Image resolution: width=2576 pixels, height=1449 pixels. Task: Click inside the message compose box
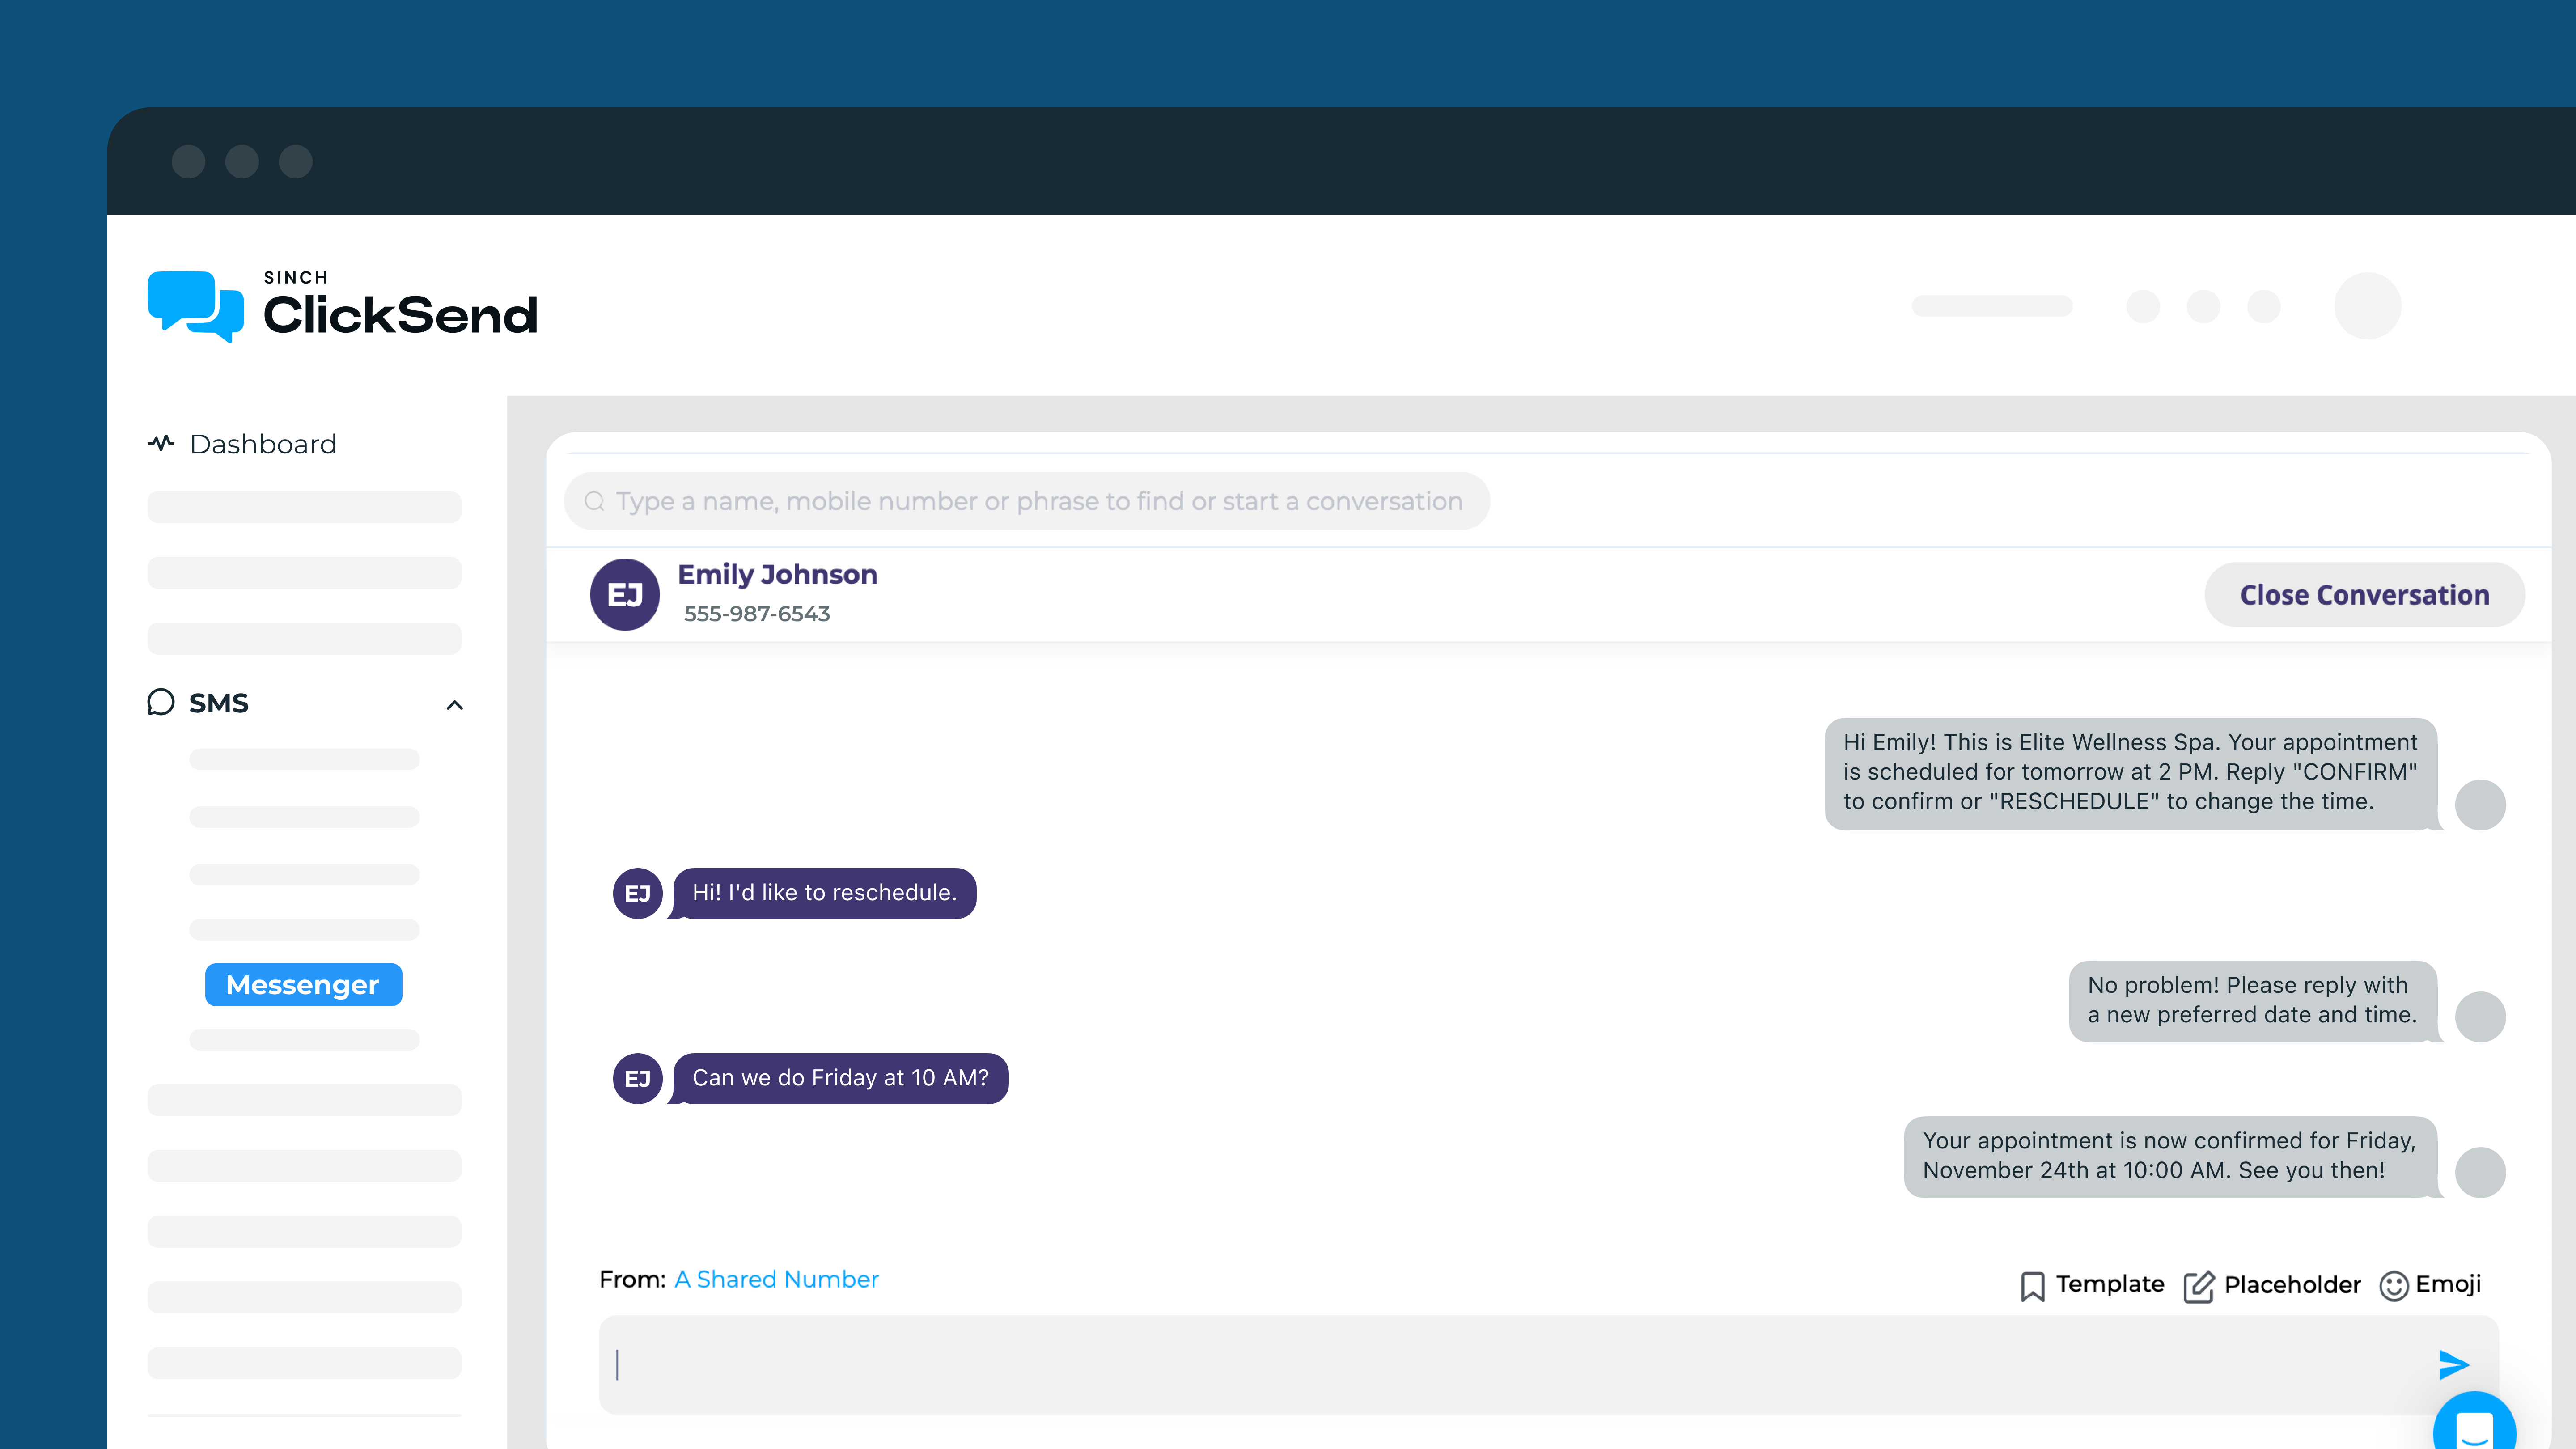point(1500,1364)
